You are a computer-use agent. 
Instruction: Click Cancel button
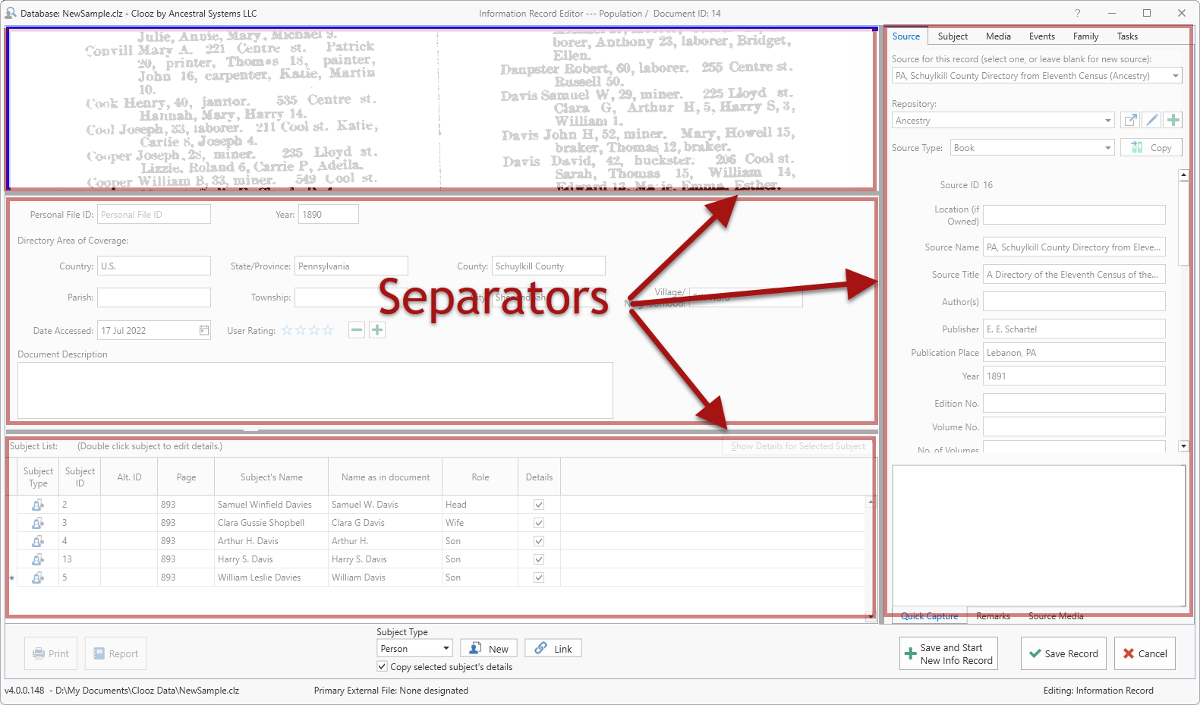(x=1145, y=653)
